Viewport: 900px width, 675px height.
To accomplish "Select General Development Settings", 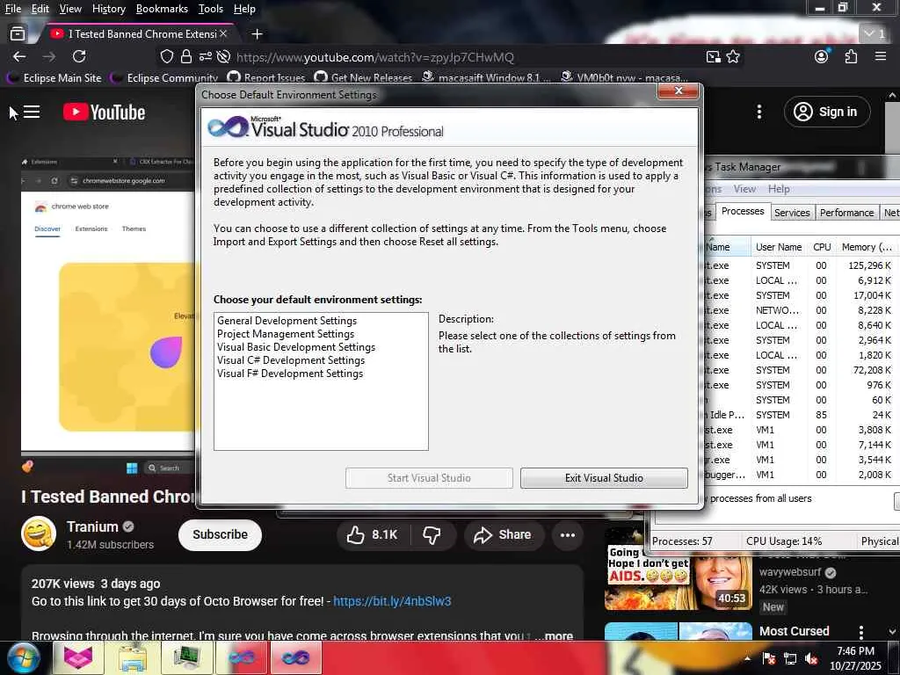I will click(x=287, y=320).
